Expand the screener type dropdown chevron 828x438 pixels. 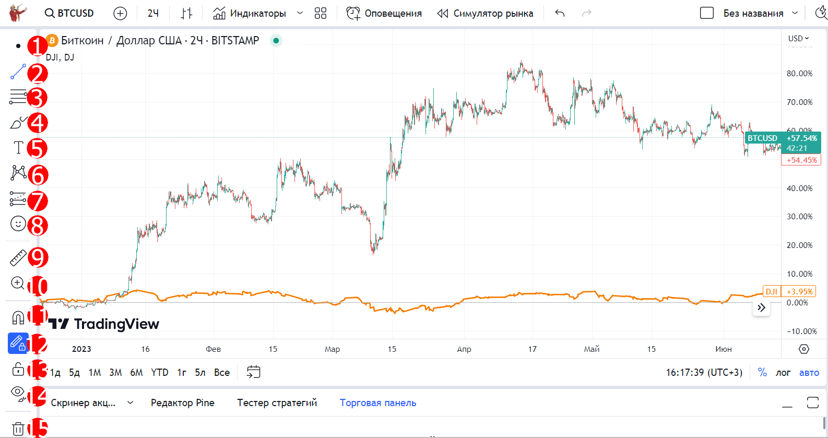(131, 403)
